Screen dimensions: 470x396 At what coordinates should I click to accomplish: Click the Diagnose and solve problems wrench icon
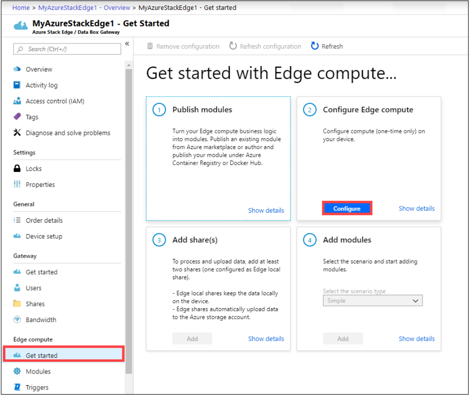pos(17,133)
